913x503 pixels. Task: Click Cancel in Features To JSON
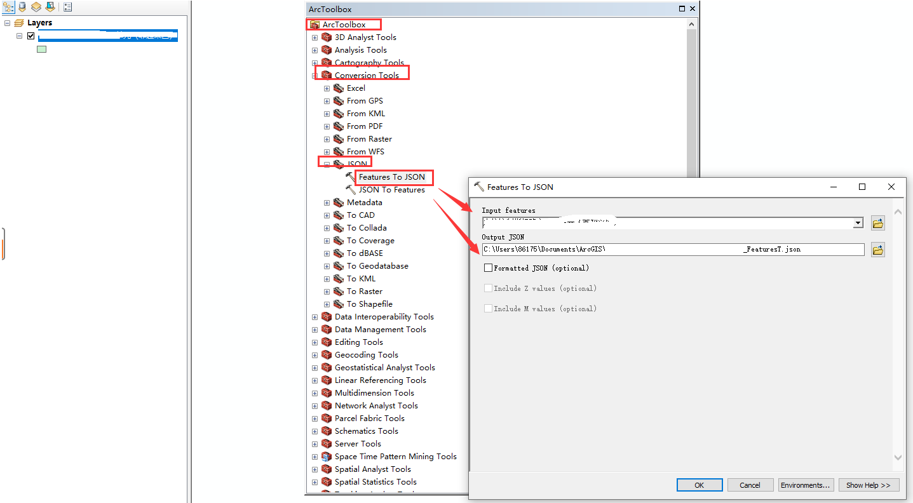coord(750,485)
